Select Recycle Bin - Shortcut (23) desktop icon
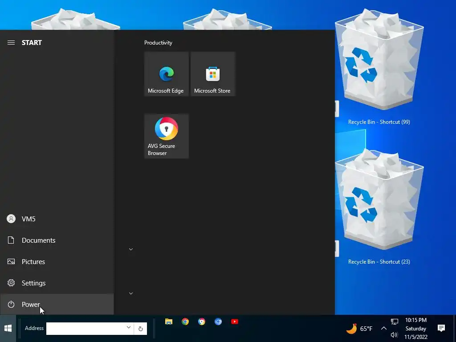Viewport: 456px width, 342px height. pyautogui.click(x=379, y=207)
